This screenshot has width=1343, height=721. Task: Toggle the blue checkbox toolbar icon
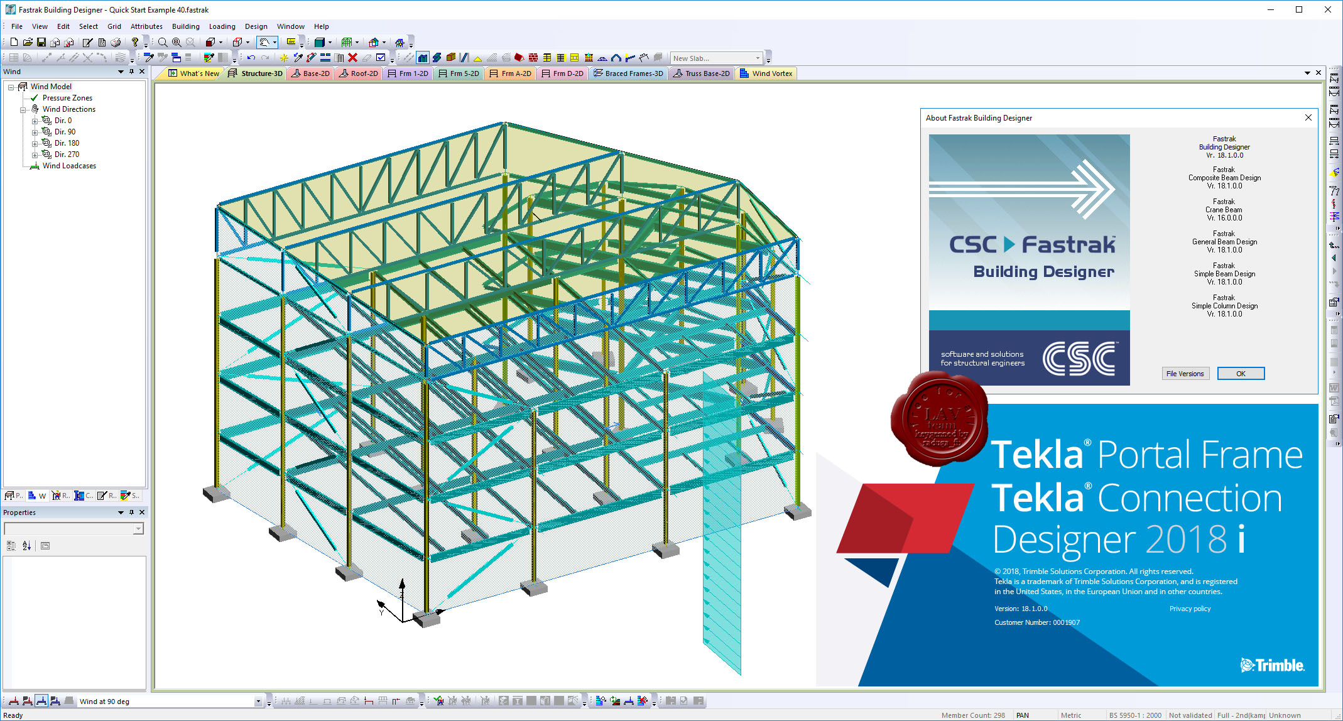380,58
